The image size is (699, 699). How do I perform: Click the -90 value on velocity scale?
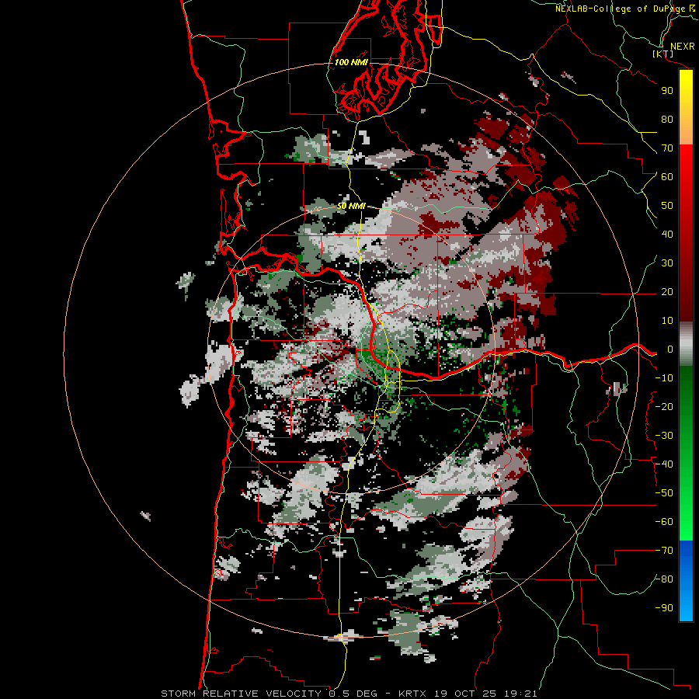[664, 608]
